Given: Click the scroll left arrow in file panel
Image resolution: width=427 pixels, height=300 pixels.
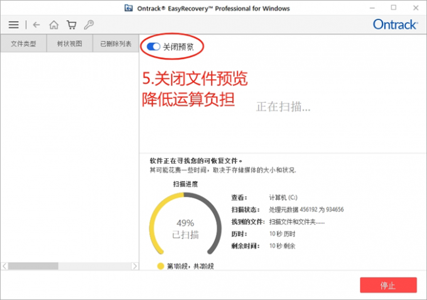Looking at the screenshot, I should [4, 266].
